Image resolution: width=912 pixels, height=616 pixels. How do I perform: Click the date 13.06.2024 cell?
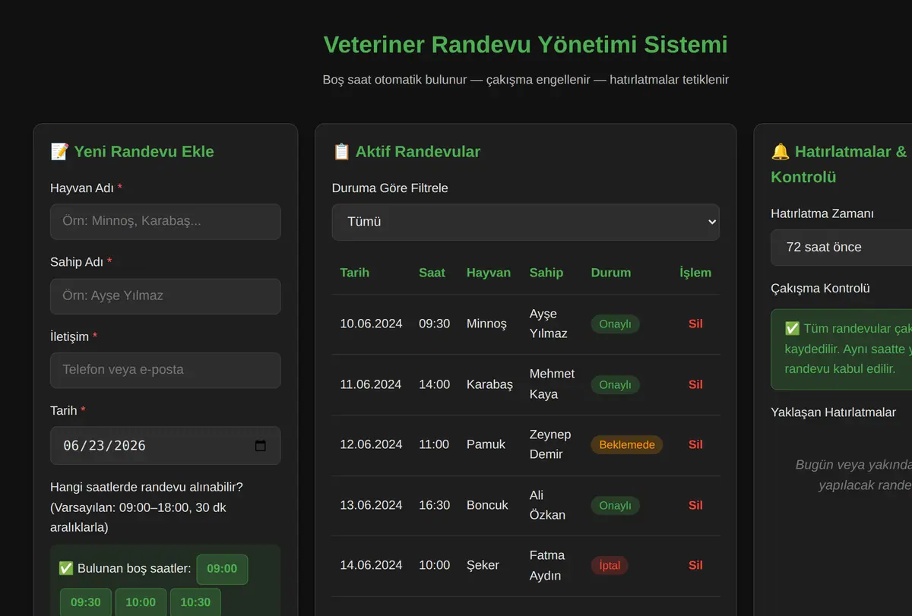(371, 505)
